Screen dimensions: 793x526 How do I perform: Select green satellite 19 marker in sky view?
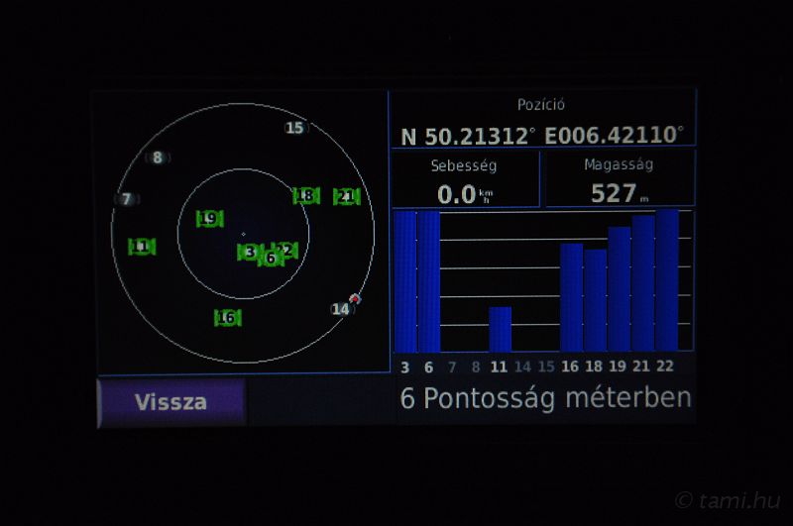click(x=208, y=218)
